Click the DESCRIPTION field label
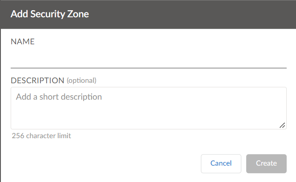The height and width of the screenshot is (182, 296). coord(37,81)
